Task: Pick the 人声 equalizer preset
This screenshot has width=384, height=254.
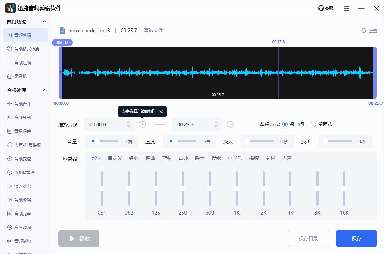Action: click(287, 158)
